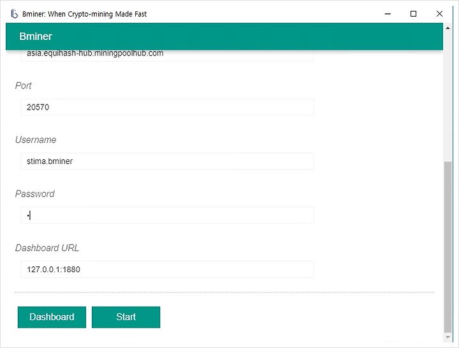
Task: Minimize the Bminer window
Action: point(388,14)
